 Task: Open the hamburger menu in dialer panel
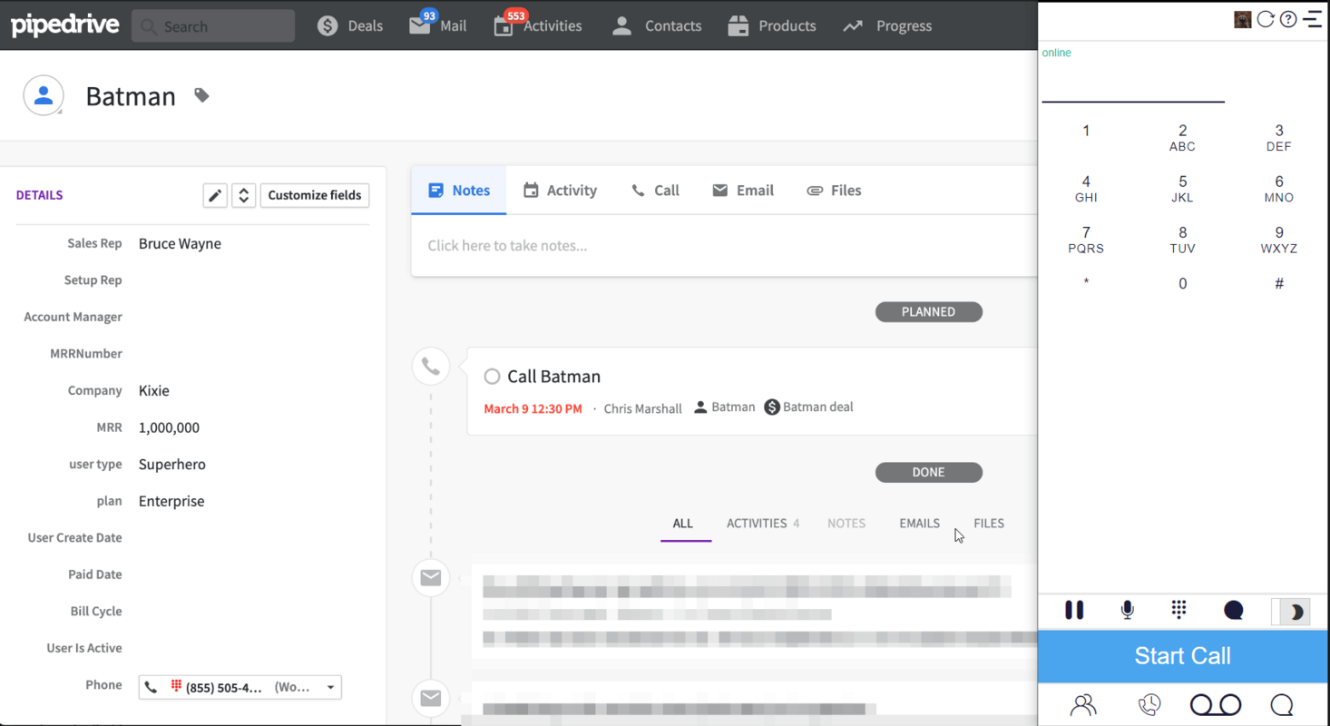click(x=1313, y=16)
